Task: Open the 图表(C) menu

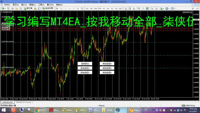Action: pos(32,5)
